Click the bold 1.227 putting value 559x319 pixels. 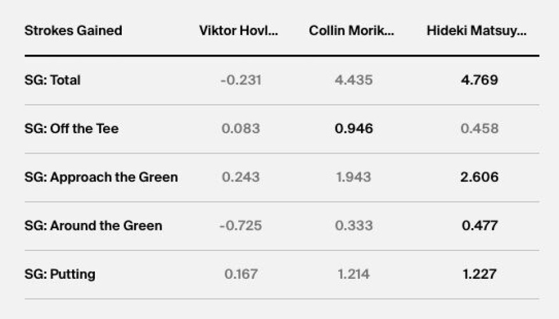[479, 274]
